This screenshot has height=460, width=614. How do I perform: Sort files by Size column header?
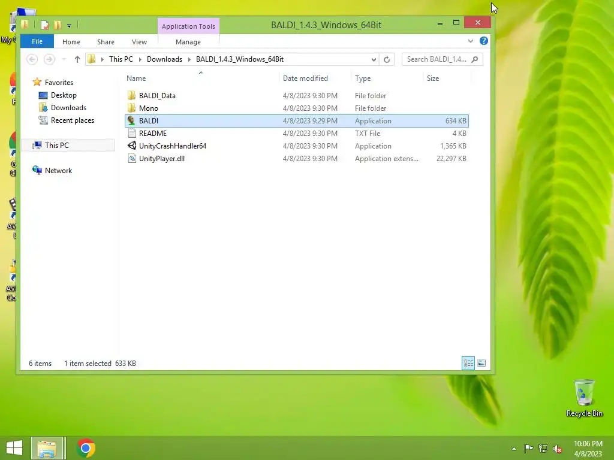click(433, 78)
